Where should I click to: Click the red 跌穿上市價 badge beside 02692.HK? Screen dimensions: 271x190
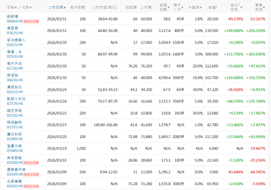point(31,187)
